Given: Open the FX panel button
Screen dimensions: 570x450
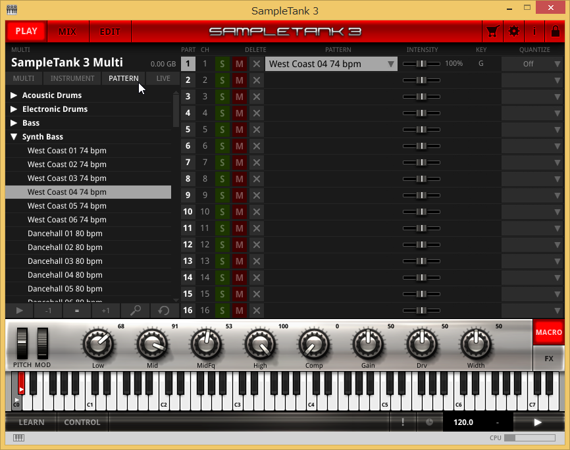Looking at the screenshot, I should pos(548,359).
